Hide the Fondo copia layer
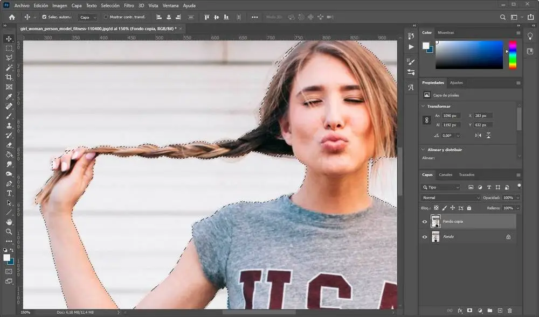The width and height of the screenshot is (539, 317). tap(425, 221)
